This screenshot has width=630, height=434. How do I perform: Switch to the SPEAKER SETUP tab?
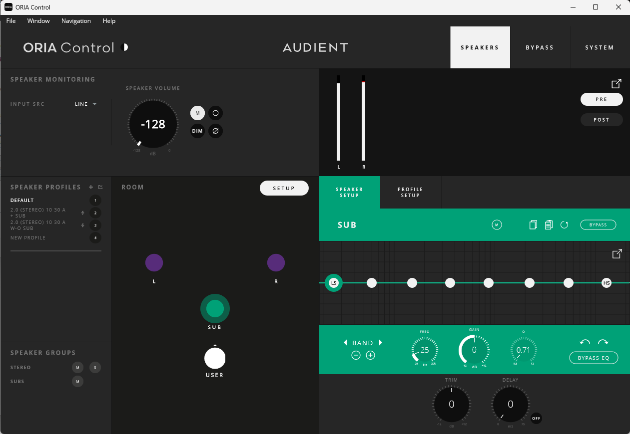coord(350,193)
